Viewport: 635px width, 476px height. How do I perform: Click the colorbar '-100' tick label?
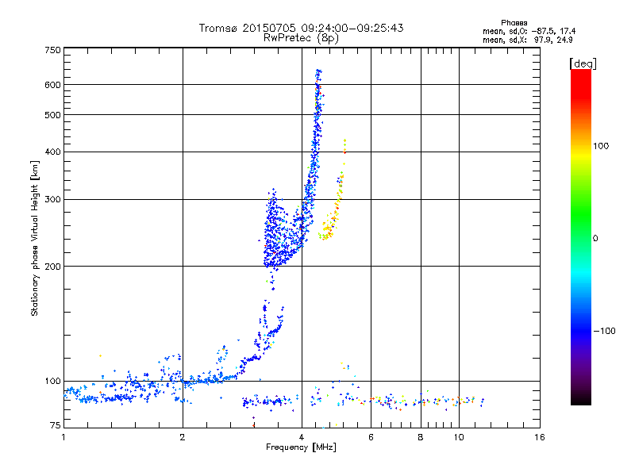pyautogui.click(x=605, y=331)
